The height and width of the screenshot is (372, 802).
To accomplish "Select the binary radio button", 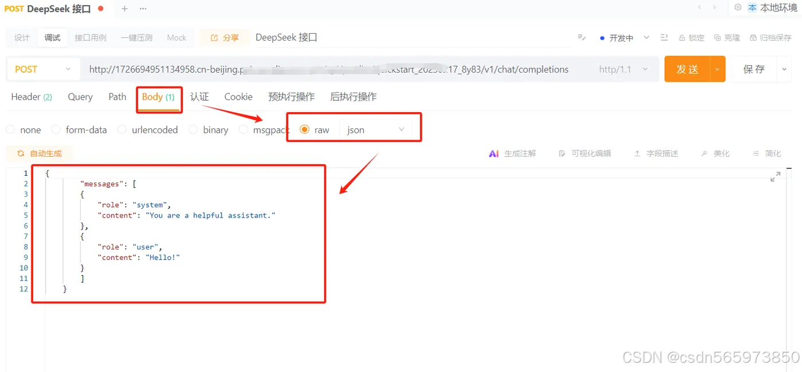I will pyautogui.click(x=193, y=130).
